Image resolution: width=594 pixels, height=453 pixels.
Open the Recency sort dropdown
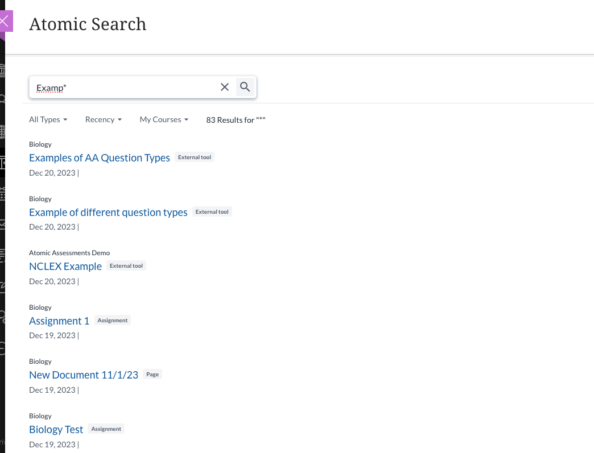click(x=104, y=119)
